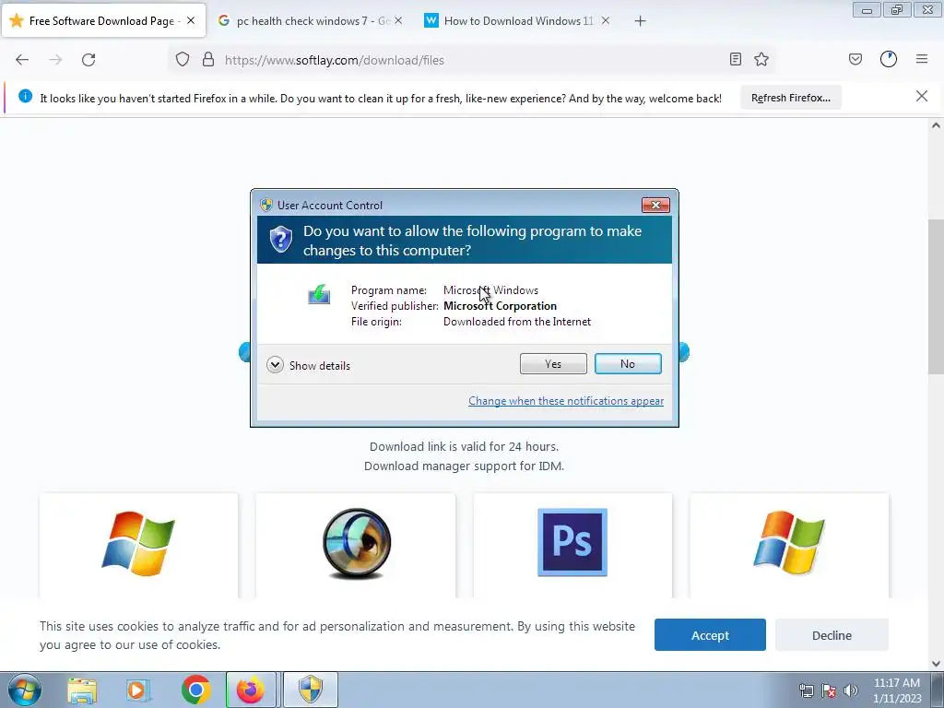The height and width of the screenshot is (708, 944).
Task: Decline the cookies banner
Action: pos(832,635)
